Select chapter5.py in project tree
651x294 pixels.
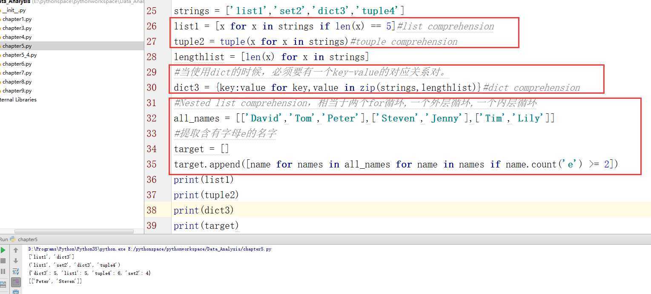click(17, 46)
